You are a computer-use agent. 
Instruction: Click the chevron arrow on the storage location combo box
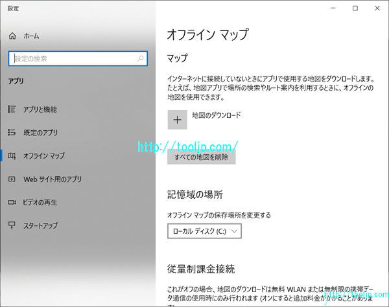point(234,231)
